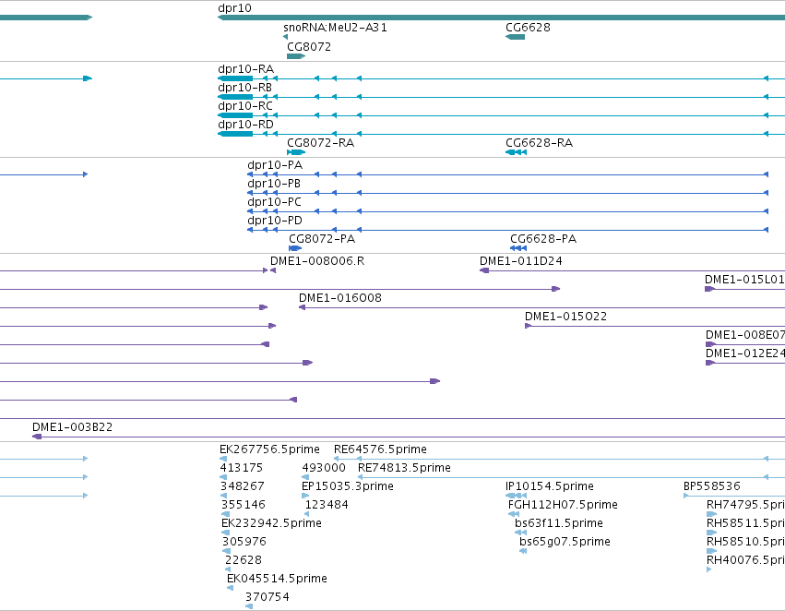Click the DME1-003B22 arrow end
This screenshot has height=611, width=785.
click(37, 437)
